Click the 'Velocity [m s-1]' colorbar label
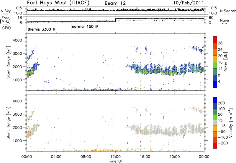This screenshot has width=236, height=163. [x=230, y=123]
